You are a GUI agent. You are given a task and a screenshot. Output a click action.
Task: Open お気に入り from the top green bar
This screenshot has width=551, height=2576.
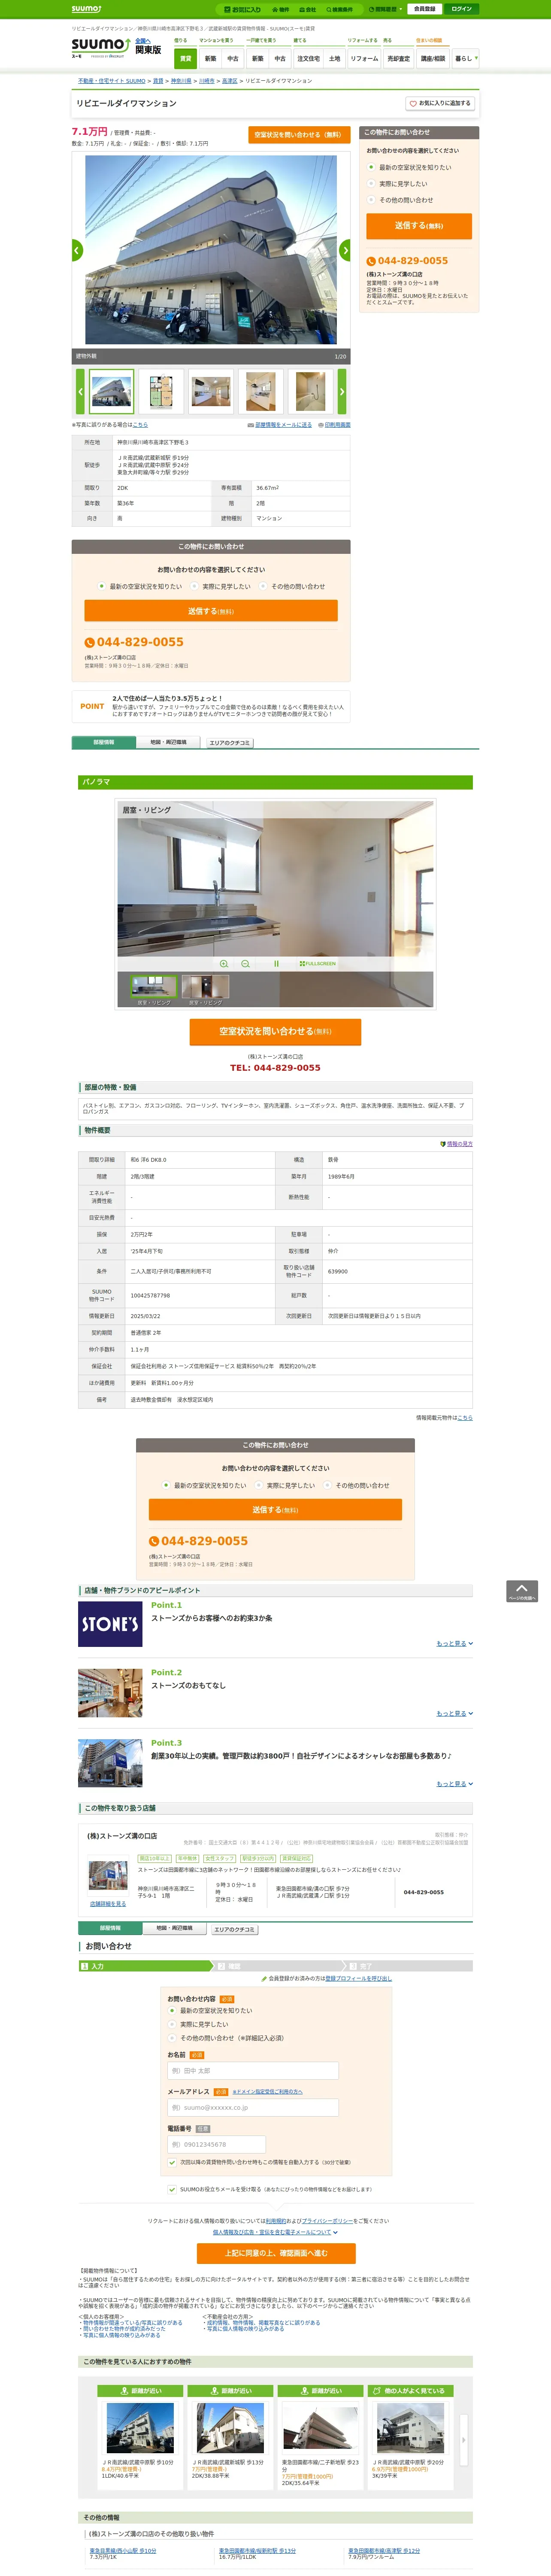pyautogui.click(x=243, y=9)
